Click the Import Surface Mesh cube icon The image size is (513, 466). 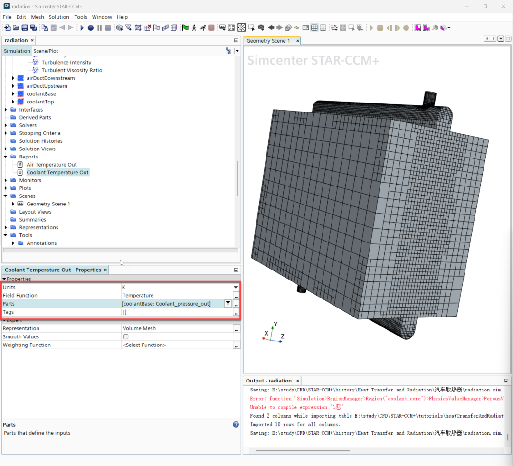[x=119, y=28]
